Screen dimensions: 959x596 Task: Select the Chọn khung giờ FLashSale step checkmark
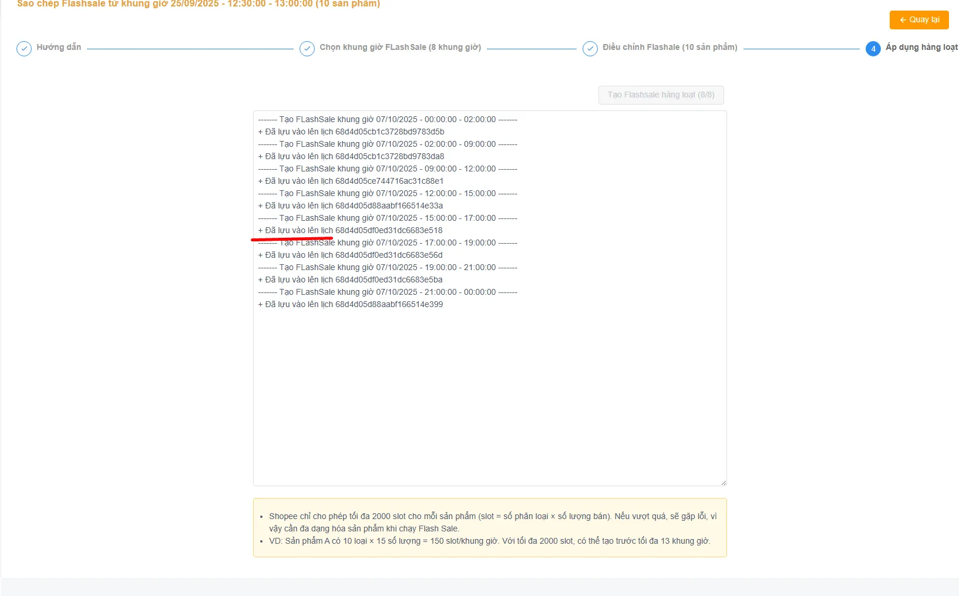click(x=307, y=49)
